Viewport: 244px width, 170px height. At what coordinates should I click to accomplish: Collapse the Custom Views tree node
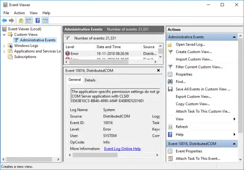pos(4,34)
